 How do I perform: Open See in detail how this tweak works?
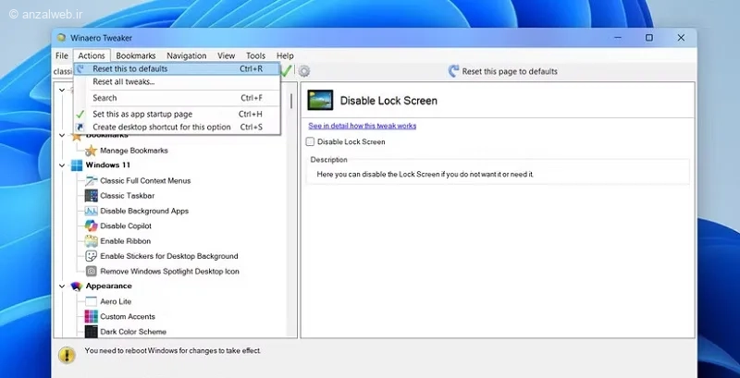click(363, 126)
